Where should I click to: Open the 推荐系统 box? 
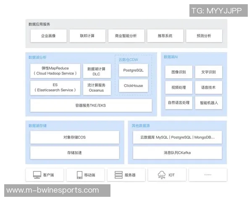[165, 36]
